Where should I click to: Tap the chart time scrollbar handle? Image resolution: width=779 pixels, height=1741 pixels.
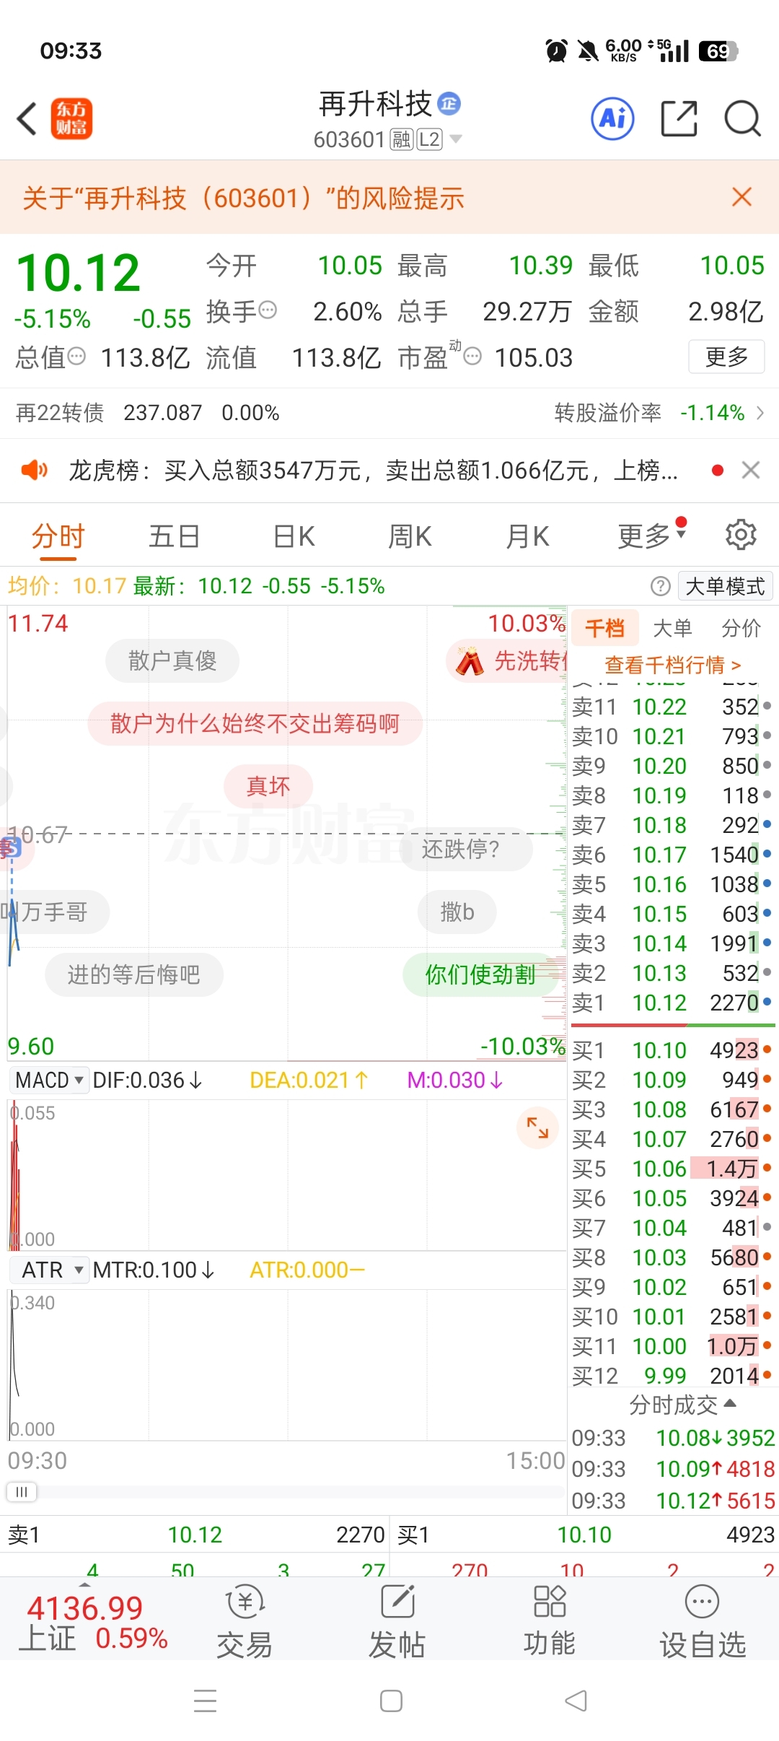tap(22, 1492)
